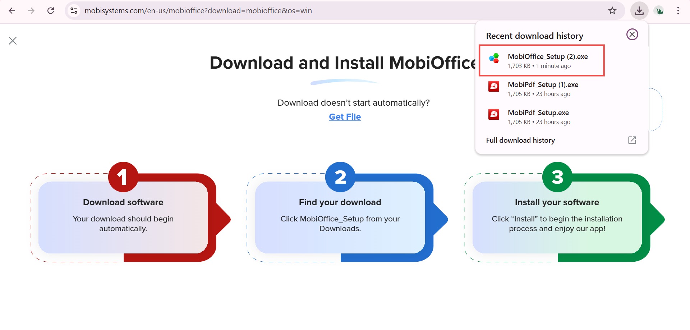Click the forward navigation arrow
The height and width of the screenshot is (330, 690).
pos(31,10)
